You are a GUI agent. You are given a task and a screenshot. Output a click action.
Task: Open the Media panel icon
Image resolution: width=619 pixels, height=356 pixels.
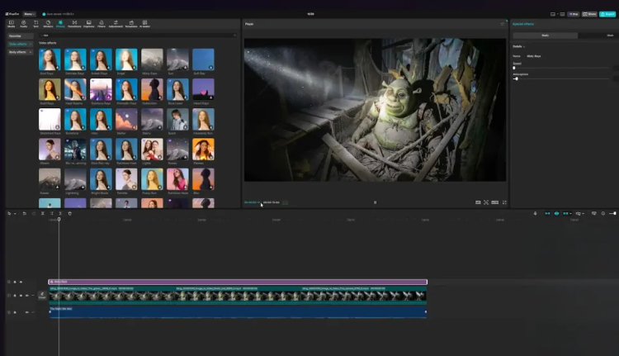click(12, 23)
